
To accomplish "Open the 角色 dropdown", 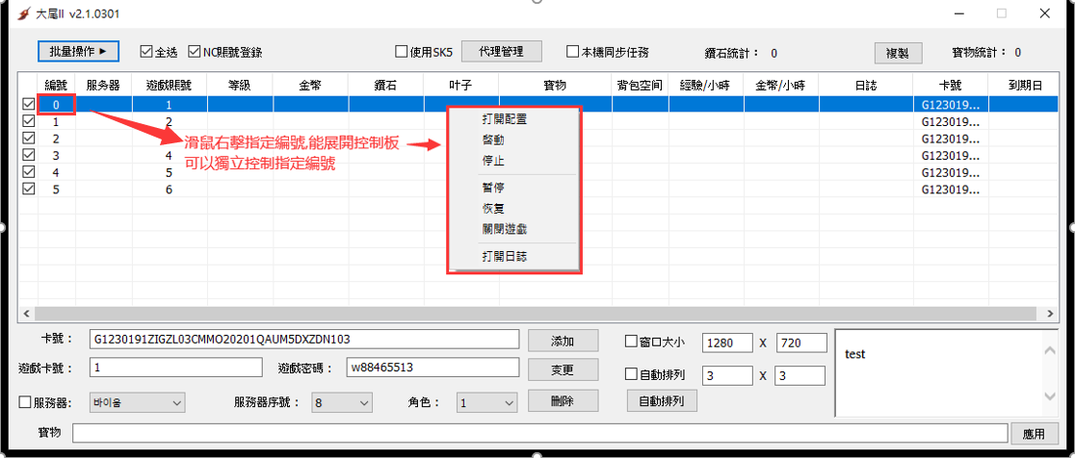I will click(x=486, y=402).
